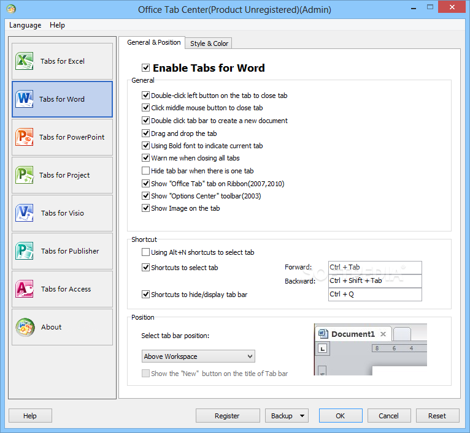The image size is (470, 433).
Task: Uncheck Warn me when closing all tabs
Action: point(145,158)
